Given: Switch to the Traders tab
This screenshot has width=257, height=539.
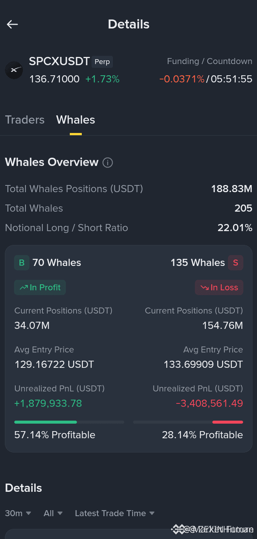Looking at the screenshot, I should point(25,120).
